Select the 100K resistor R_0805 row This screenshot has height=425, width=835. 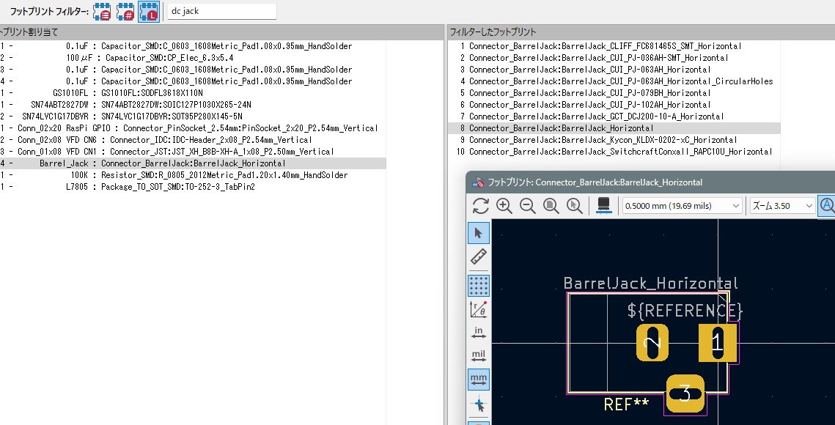click(x=193, y=174)
